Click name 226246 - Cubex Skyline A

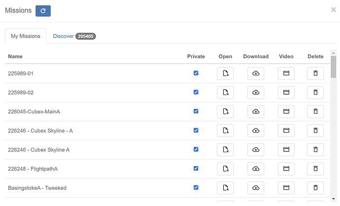click(x=39, y=150)
